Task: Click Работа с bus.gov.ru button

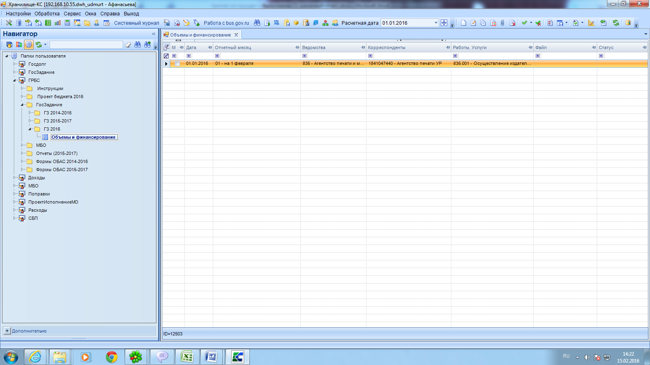Action: 226,23
